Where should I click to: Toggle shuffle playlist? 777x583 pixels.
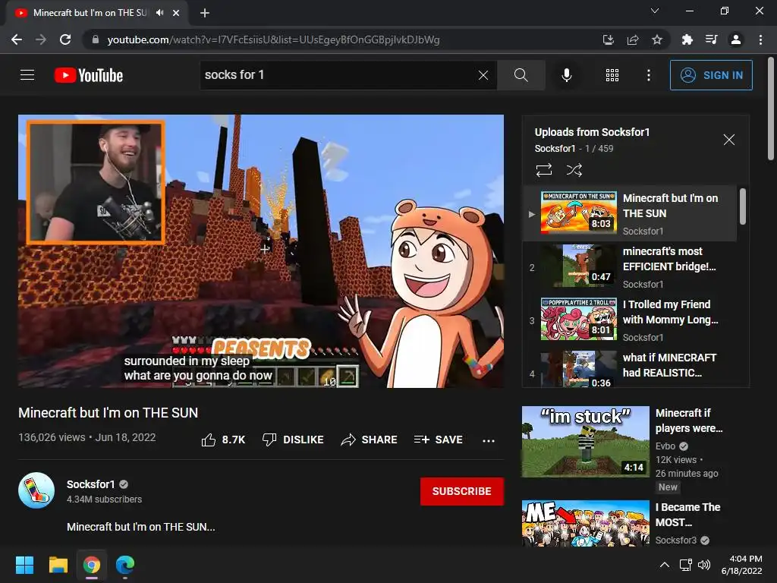point(574,170)
